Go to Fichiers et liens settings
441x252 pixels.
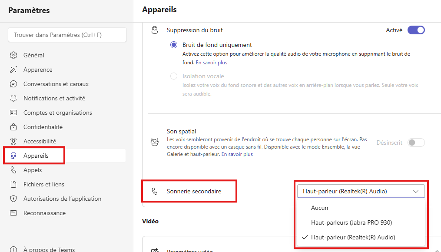coord(44,184)
